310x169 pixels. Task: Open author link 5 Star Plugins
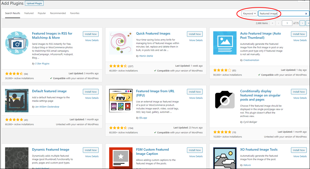[x=42, y=63]
